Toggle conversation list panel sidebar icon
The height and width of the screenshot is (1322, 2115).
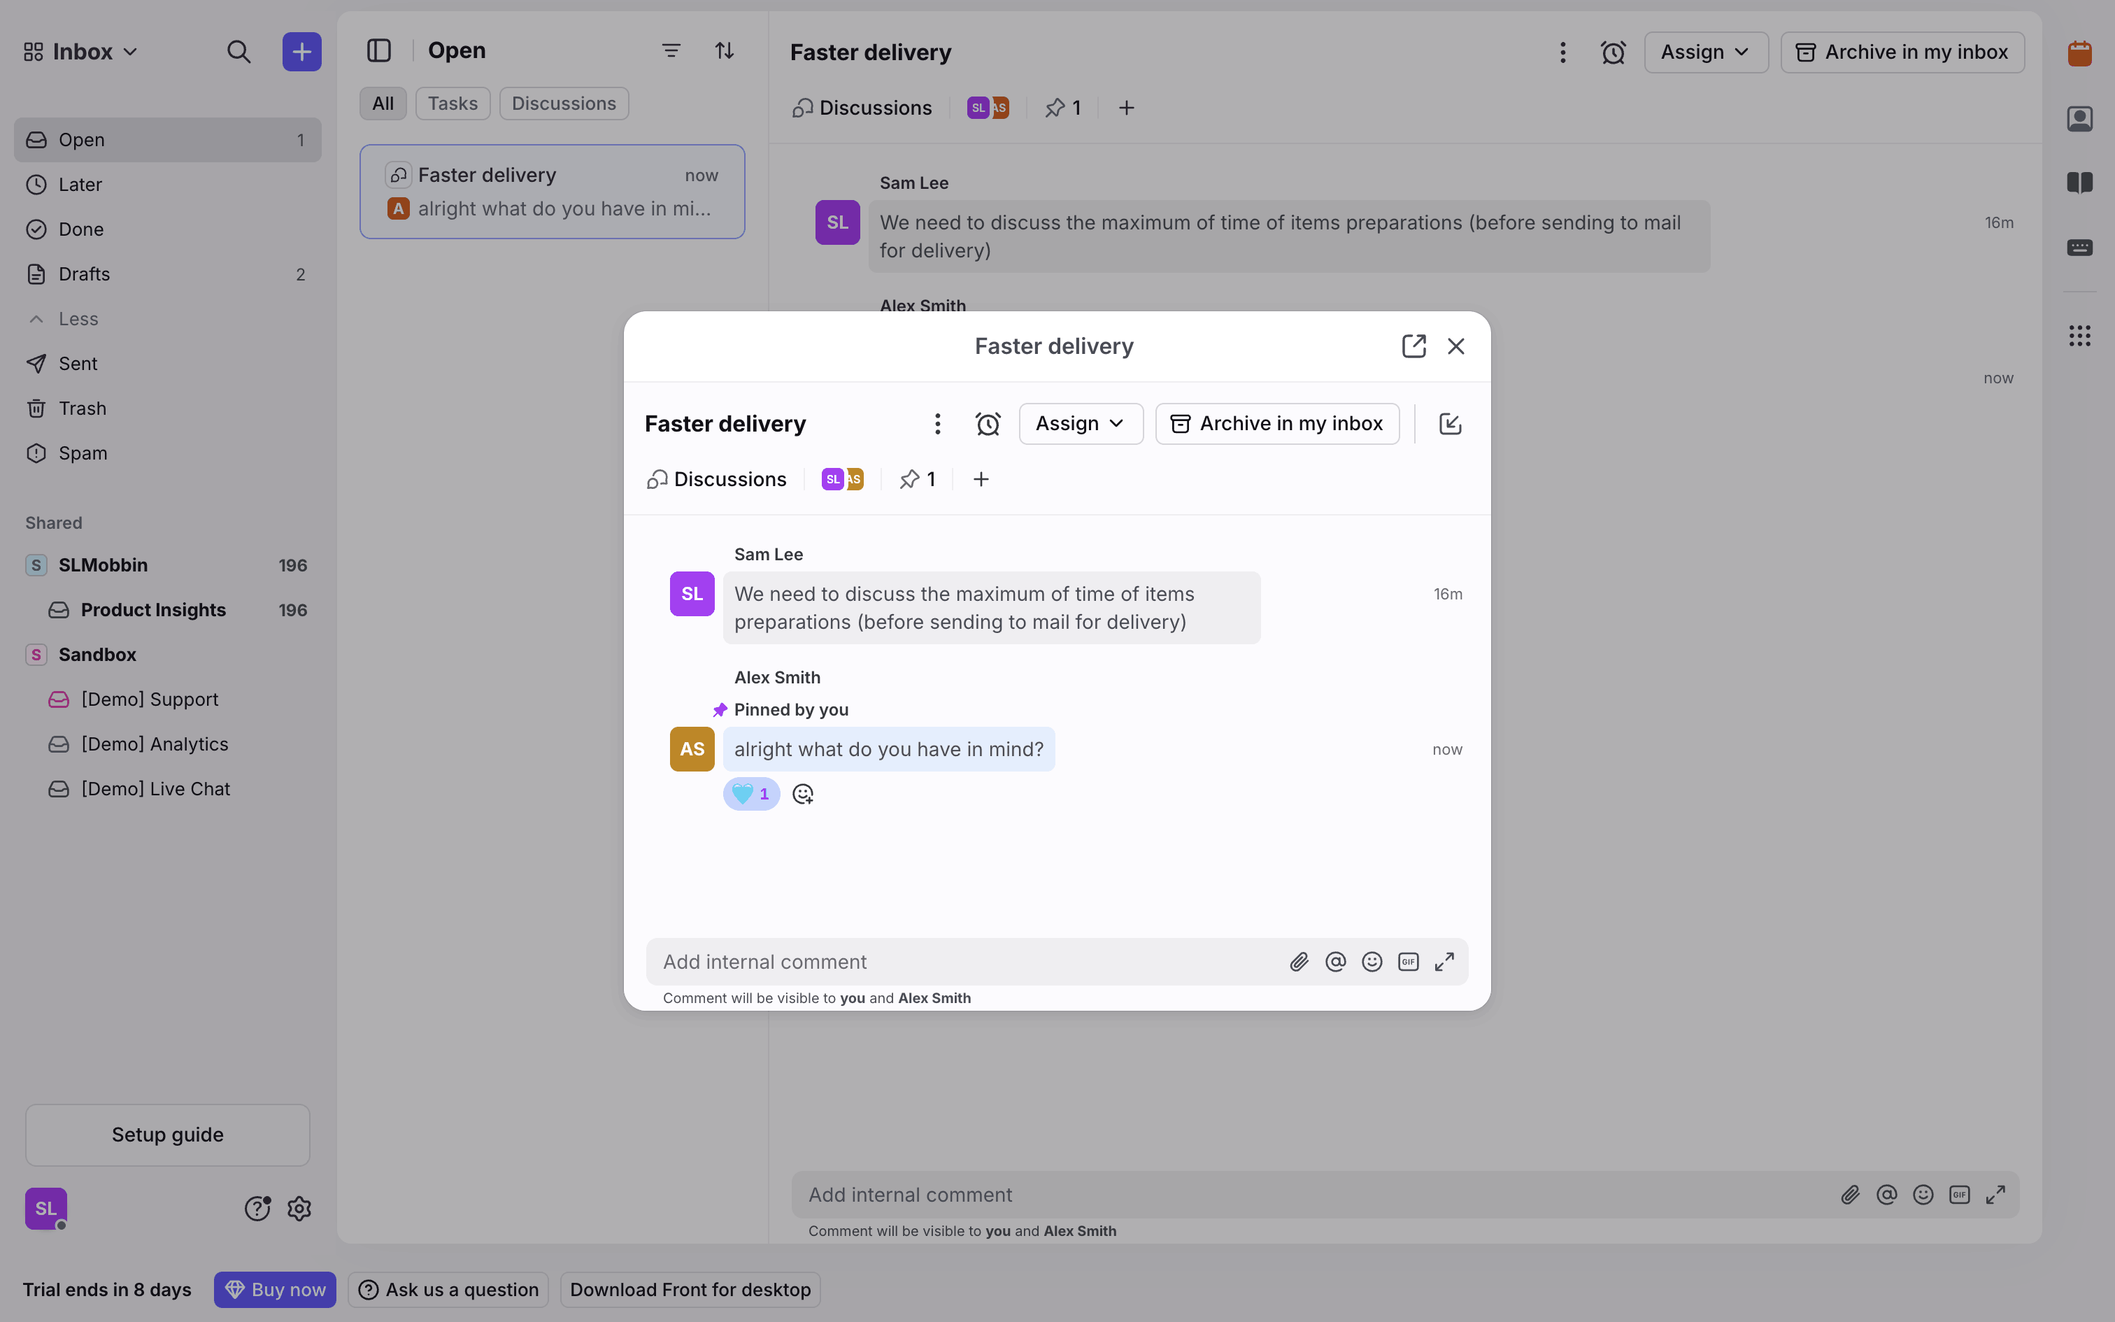click(378, 50)
